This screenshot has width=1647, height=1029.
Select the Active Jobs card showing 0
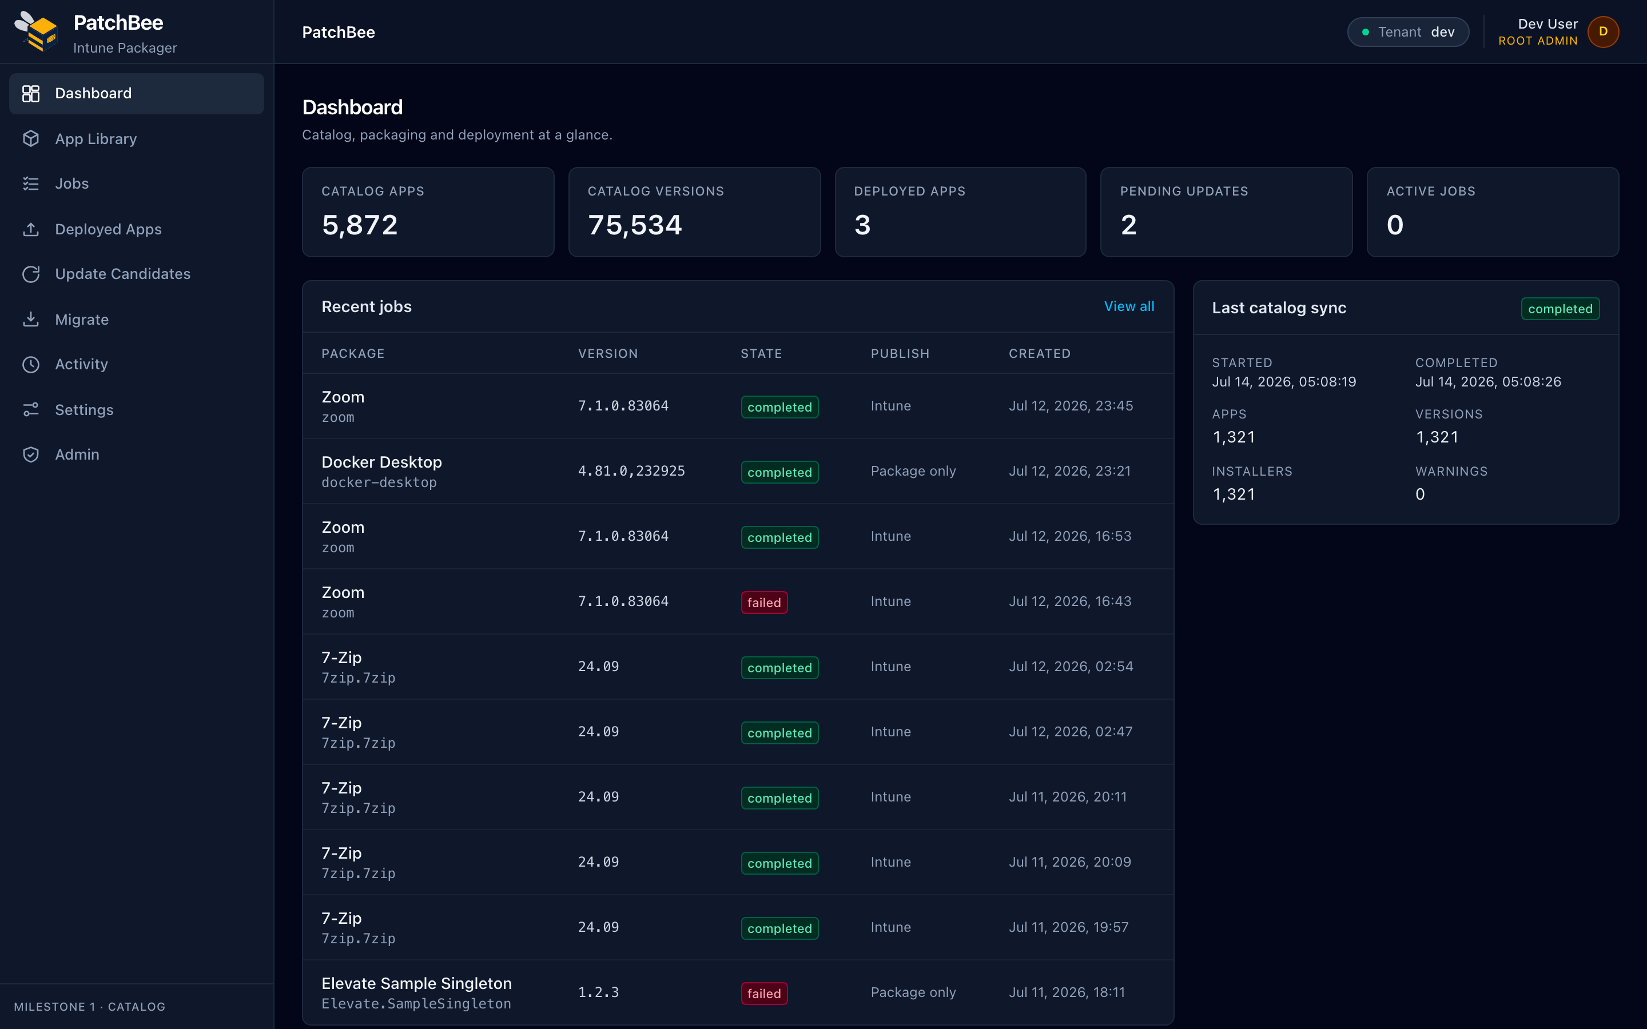pos(1493,212)
